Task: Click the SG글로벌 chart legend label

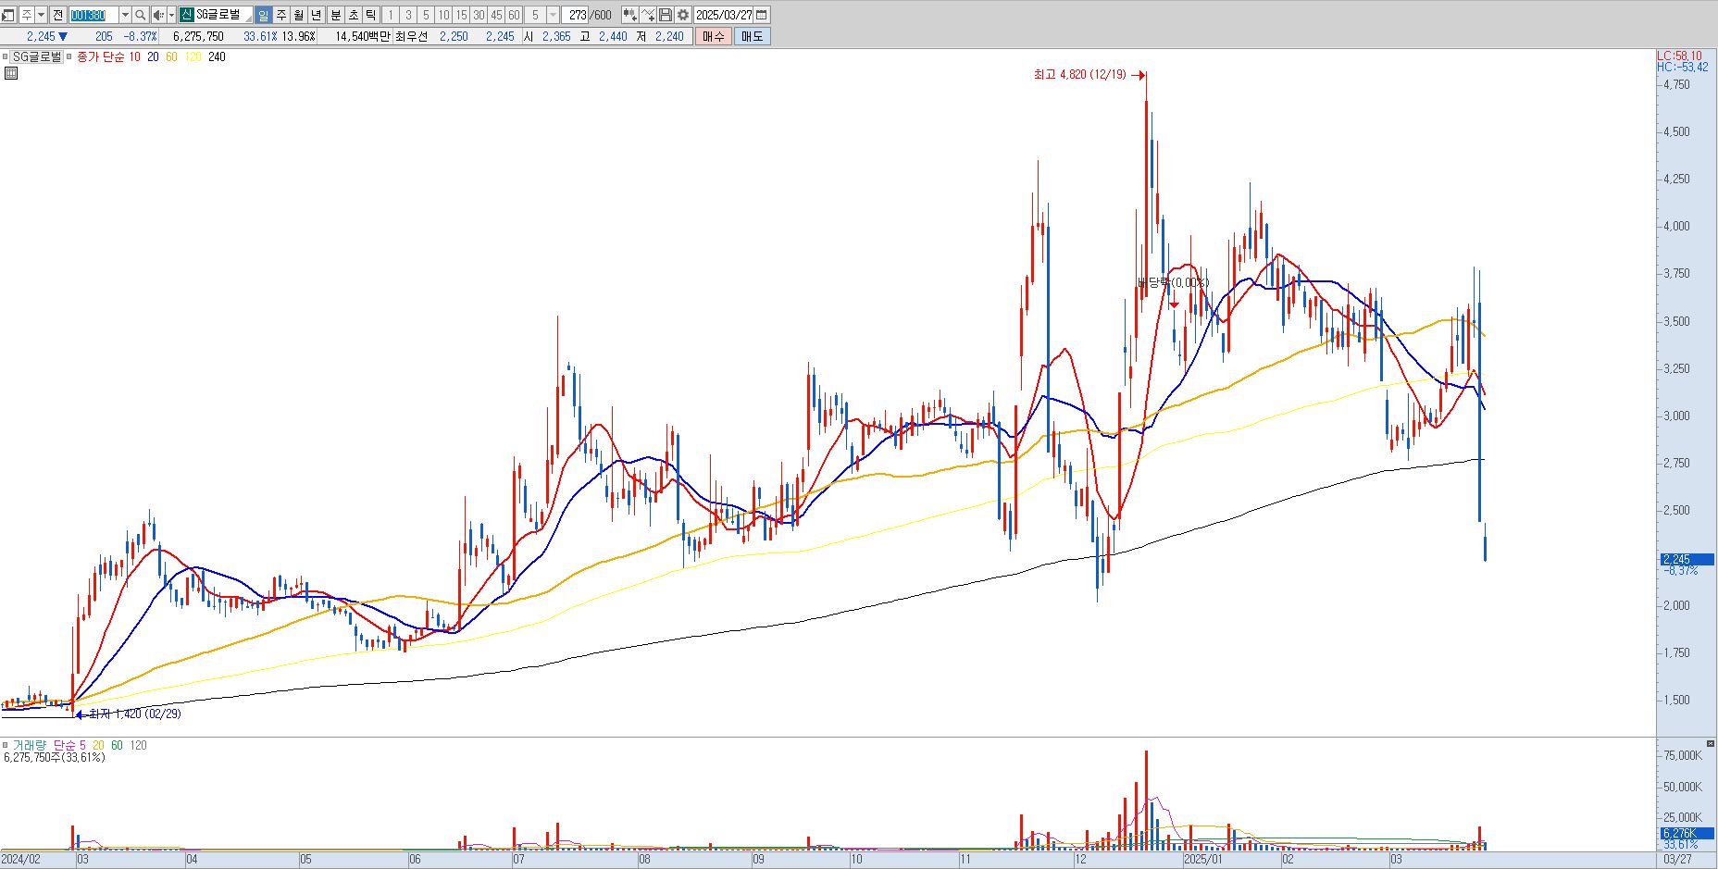Action: tap(36, 56)
